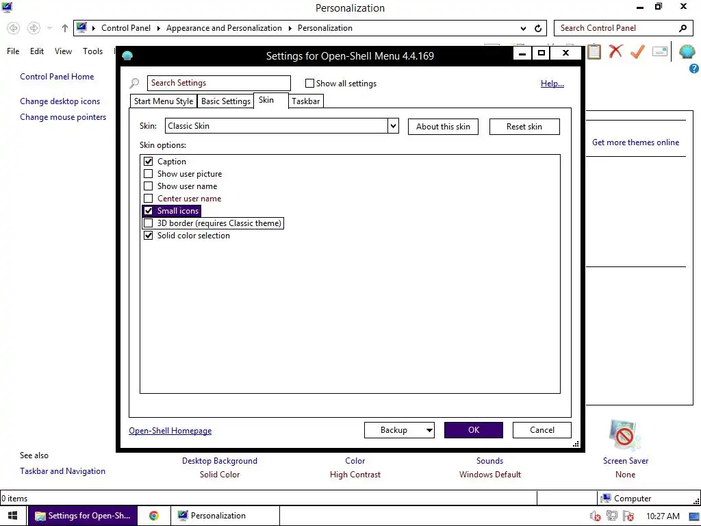
Task: Click the OK button
Action: (x=474, y=430)
